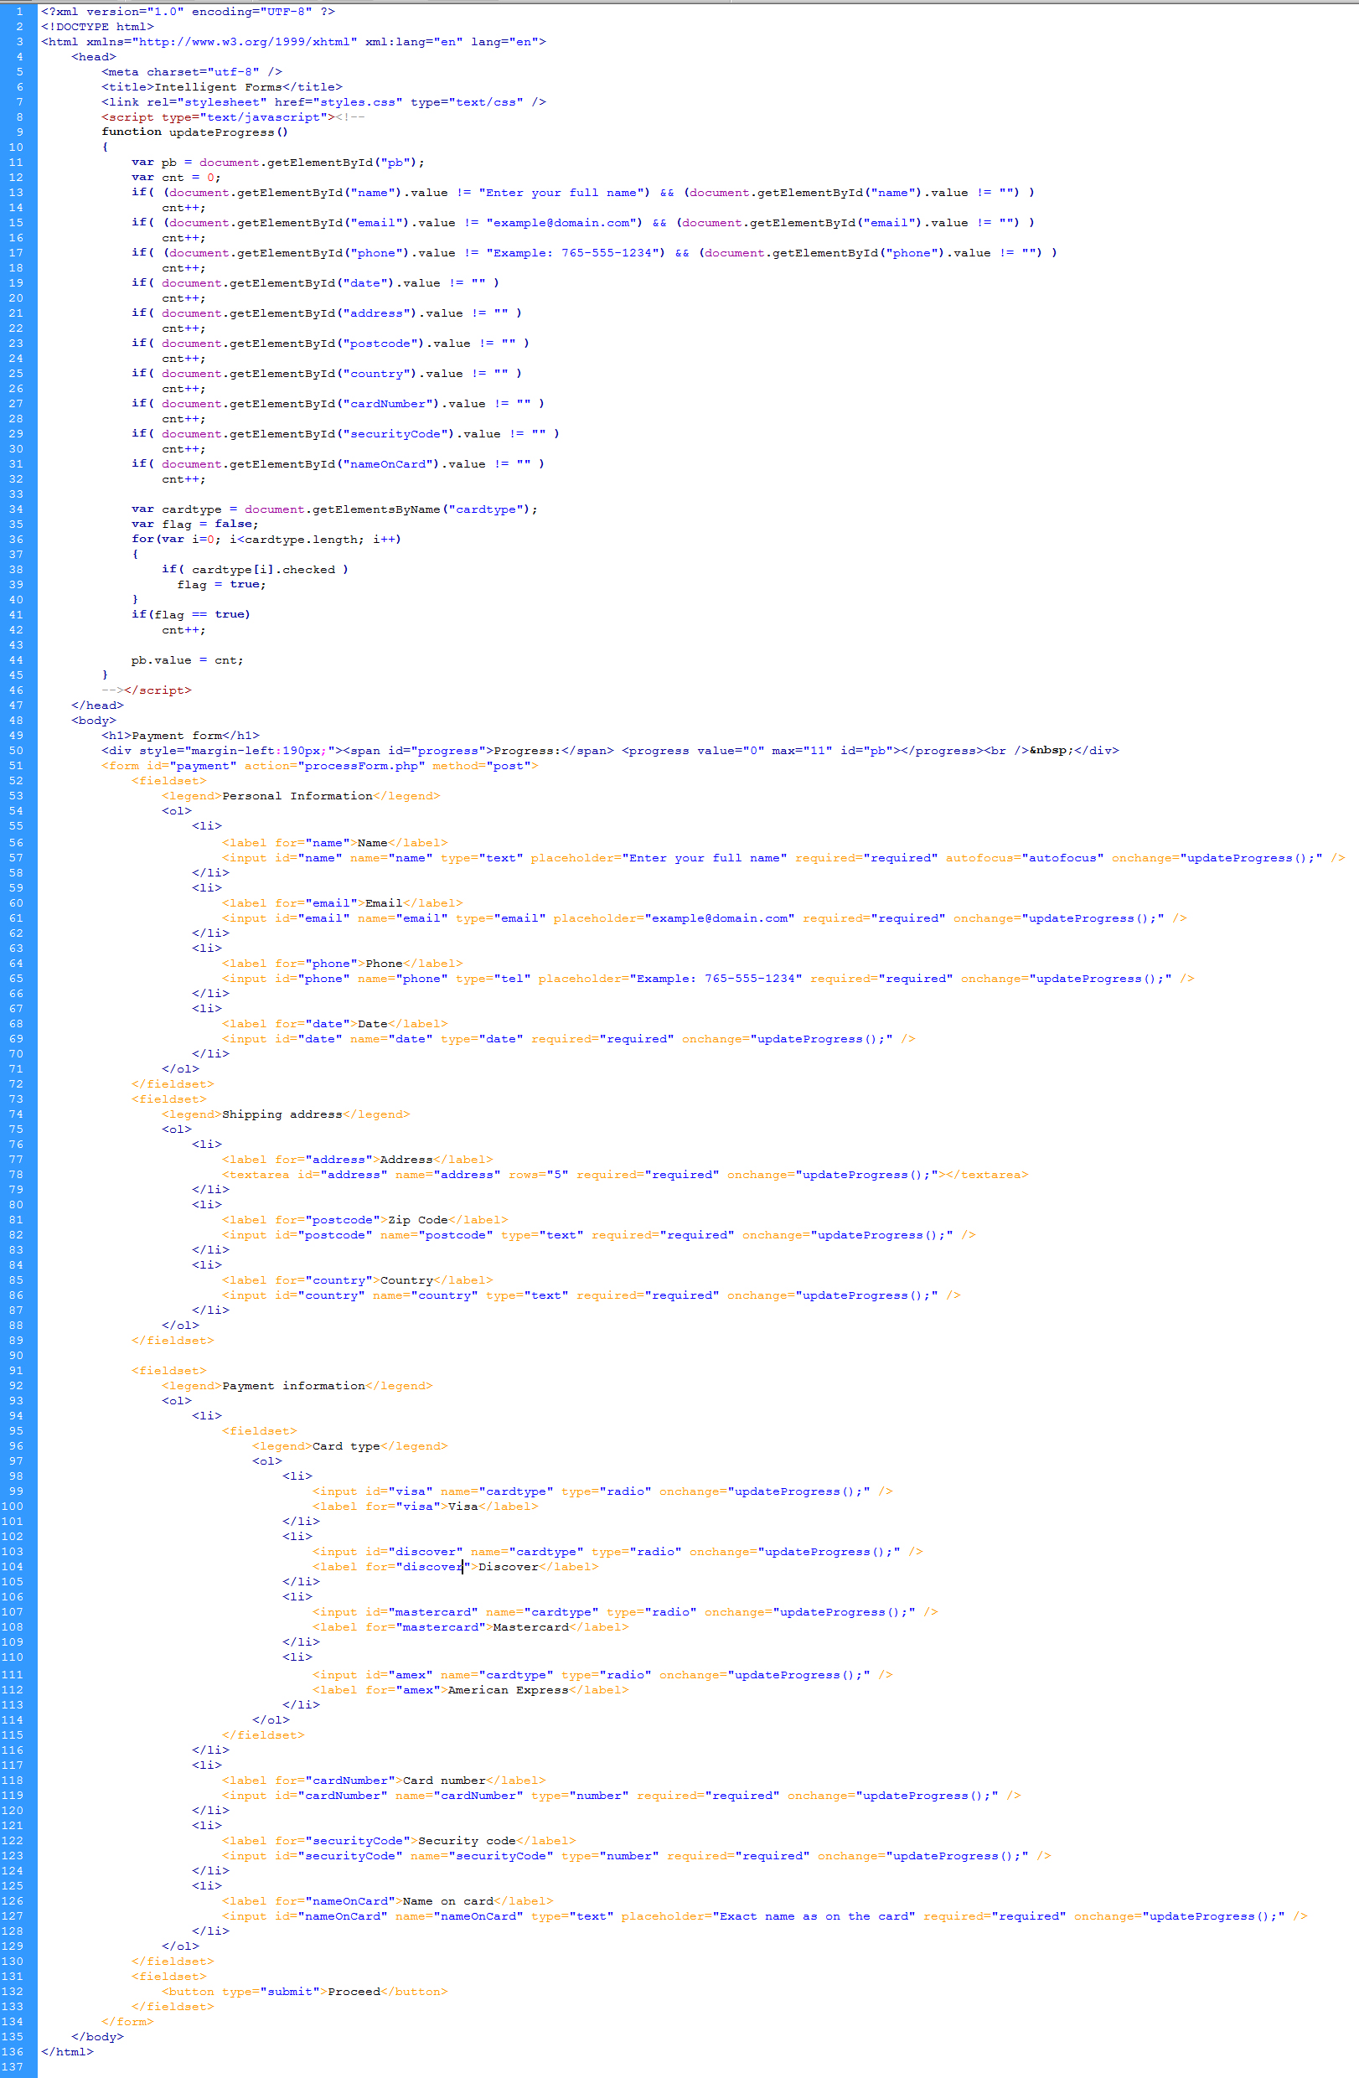The height and width of the screenshot is (2078, 1359).
Task: Click the 'function updateProgress()' declaration
Action: click(194, 132)
